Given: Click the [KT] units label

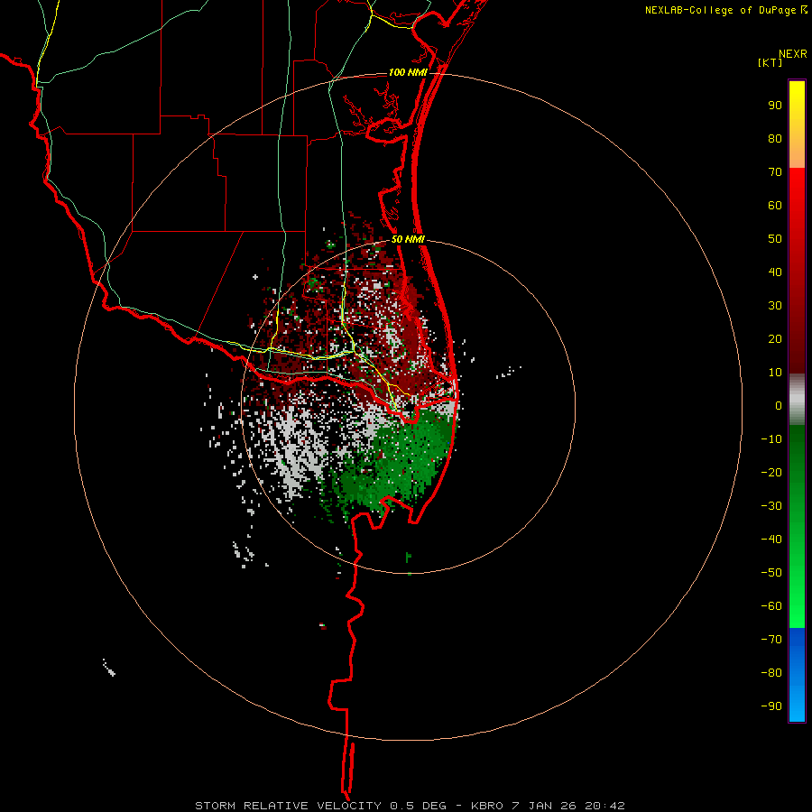Looking at the screenshot, I should tap(770, 62).
